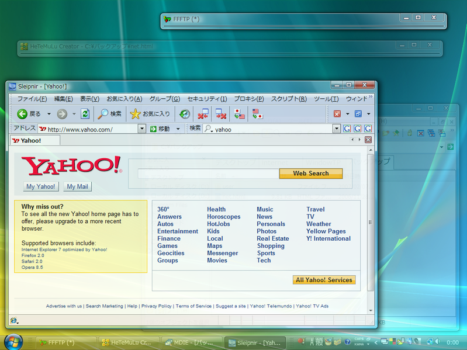Expand menu bar overflow chevron
The height and width of the screenshot is (350, 467).
[371, 96]
